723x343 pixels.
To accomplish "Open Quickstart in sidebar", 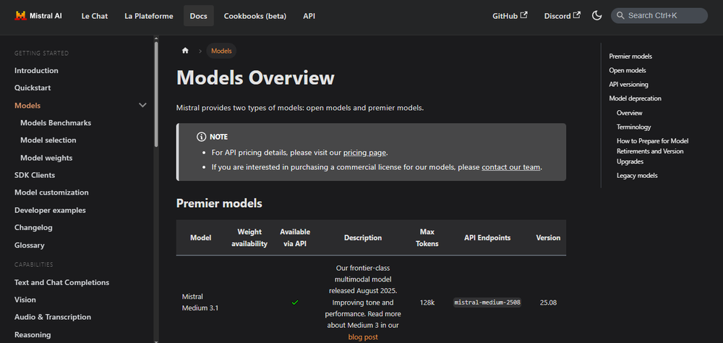I will 33,88.
